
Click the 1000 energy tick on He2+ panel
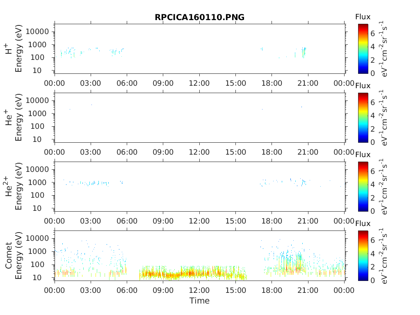coord(37,183)
